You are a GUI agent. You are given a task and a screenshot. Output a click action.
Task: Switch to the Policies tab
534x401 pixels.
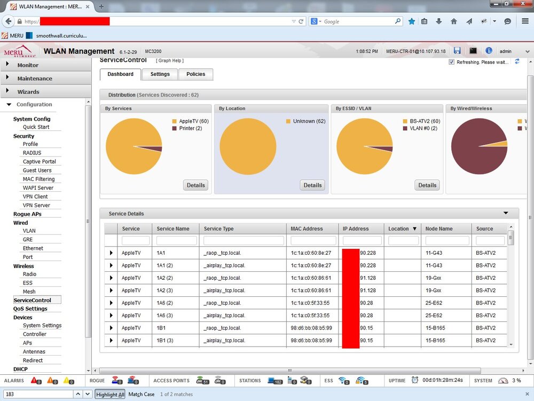click(195, 74)
